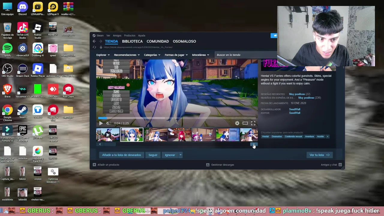
Task: Click the Ignorar button
Action: 170,155
